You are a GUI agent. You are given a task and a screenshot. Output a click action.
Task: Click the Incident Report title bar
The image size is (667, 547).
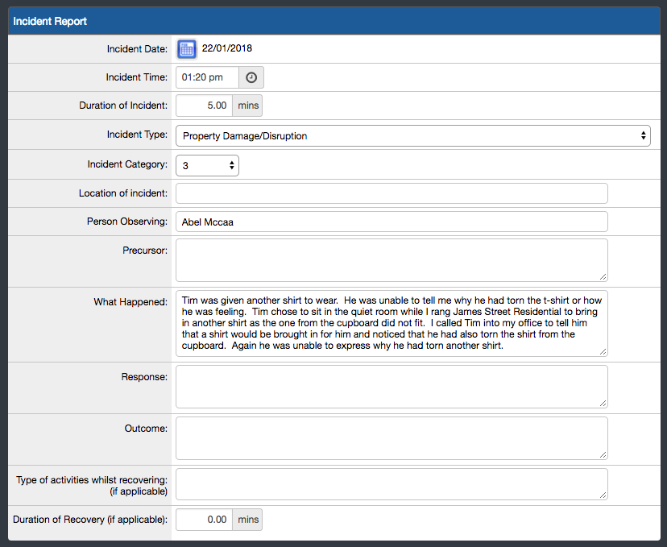(x=48, y=21)
